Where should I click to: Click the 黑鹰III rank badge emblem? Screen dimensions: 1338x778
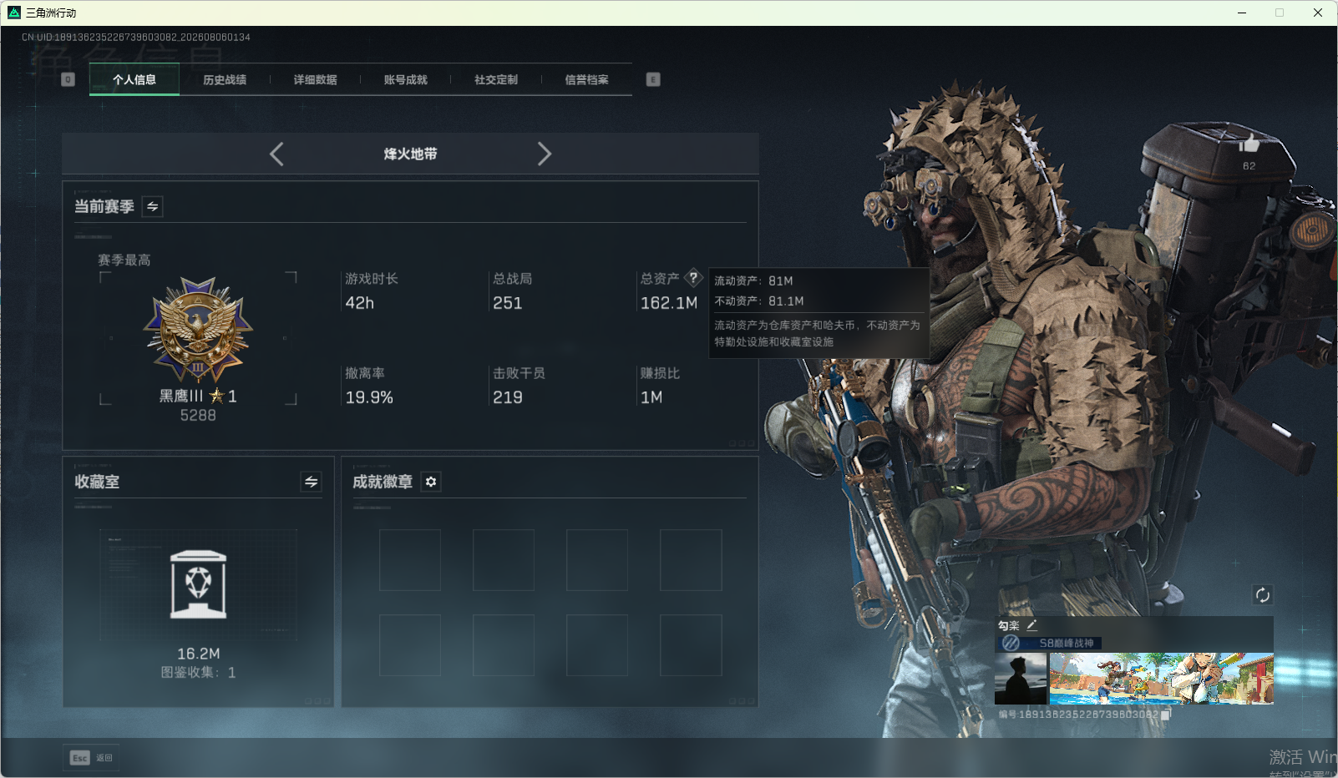click(198, 330)
